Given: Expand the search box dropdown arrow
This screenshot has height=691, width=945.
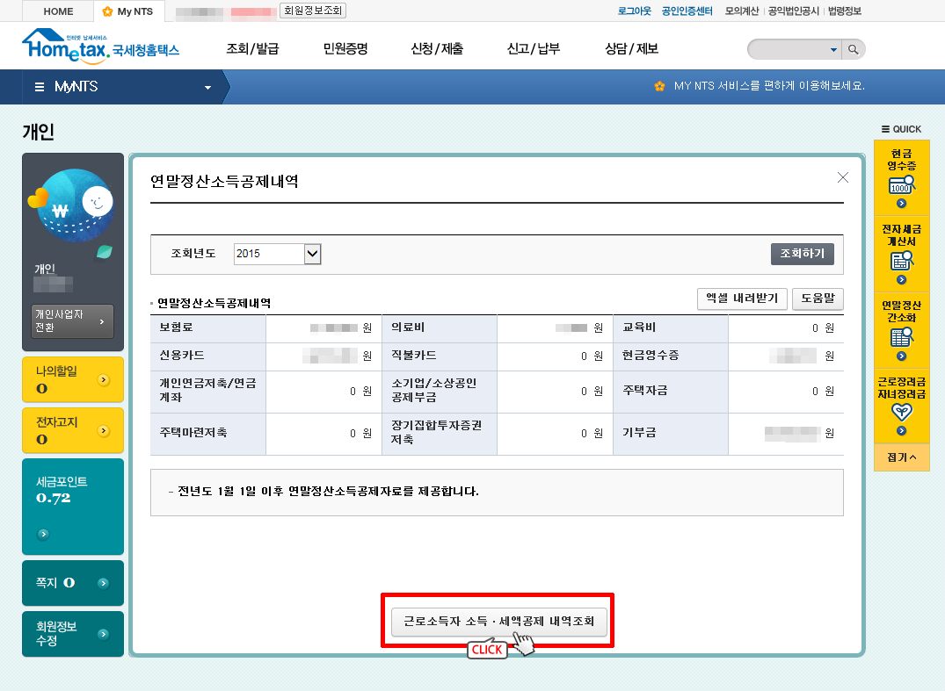Looking at the screenshot, I should coord(833,50).
